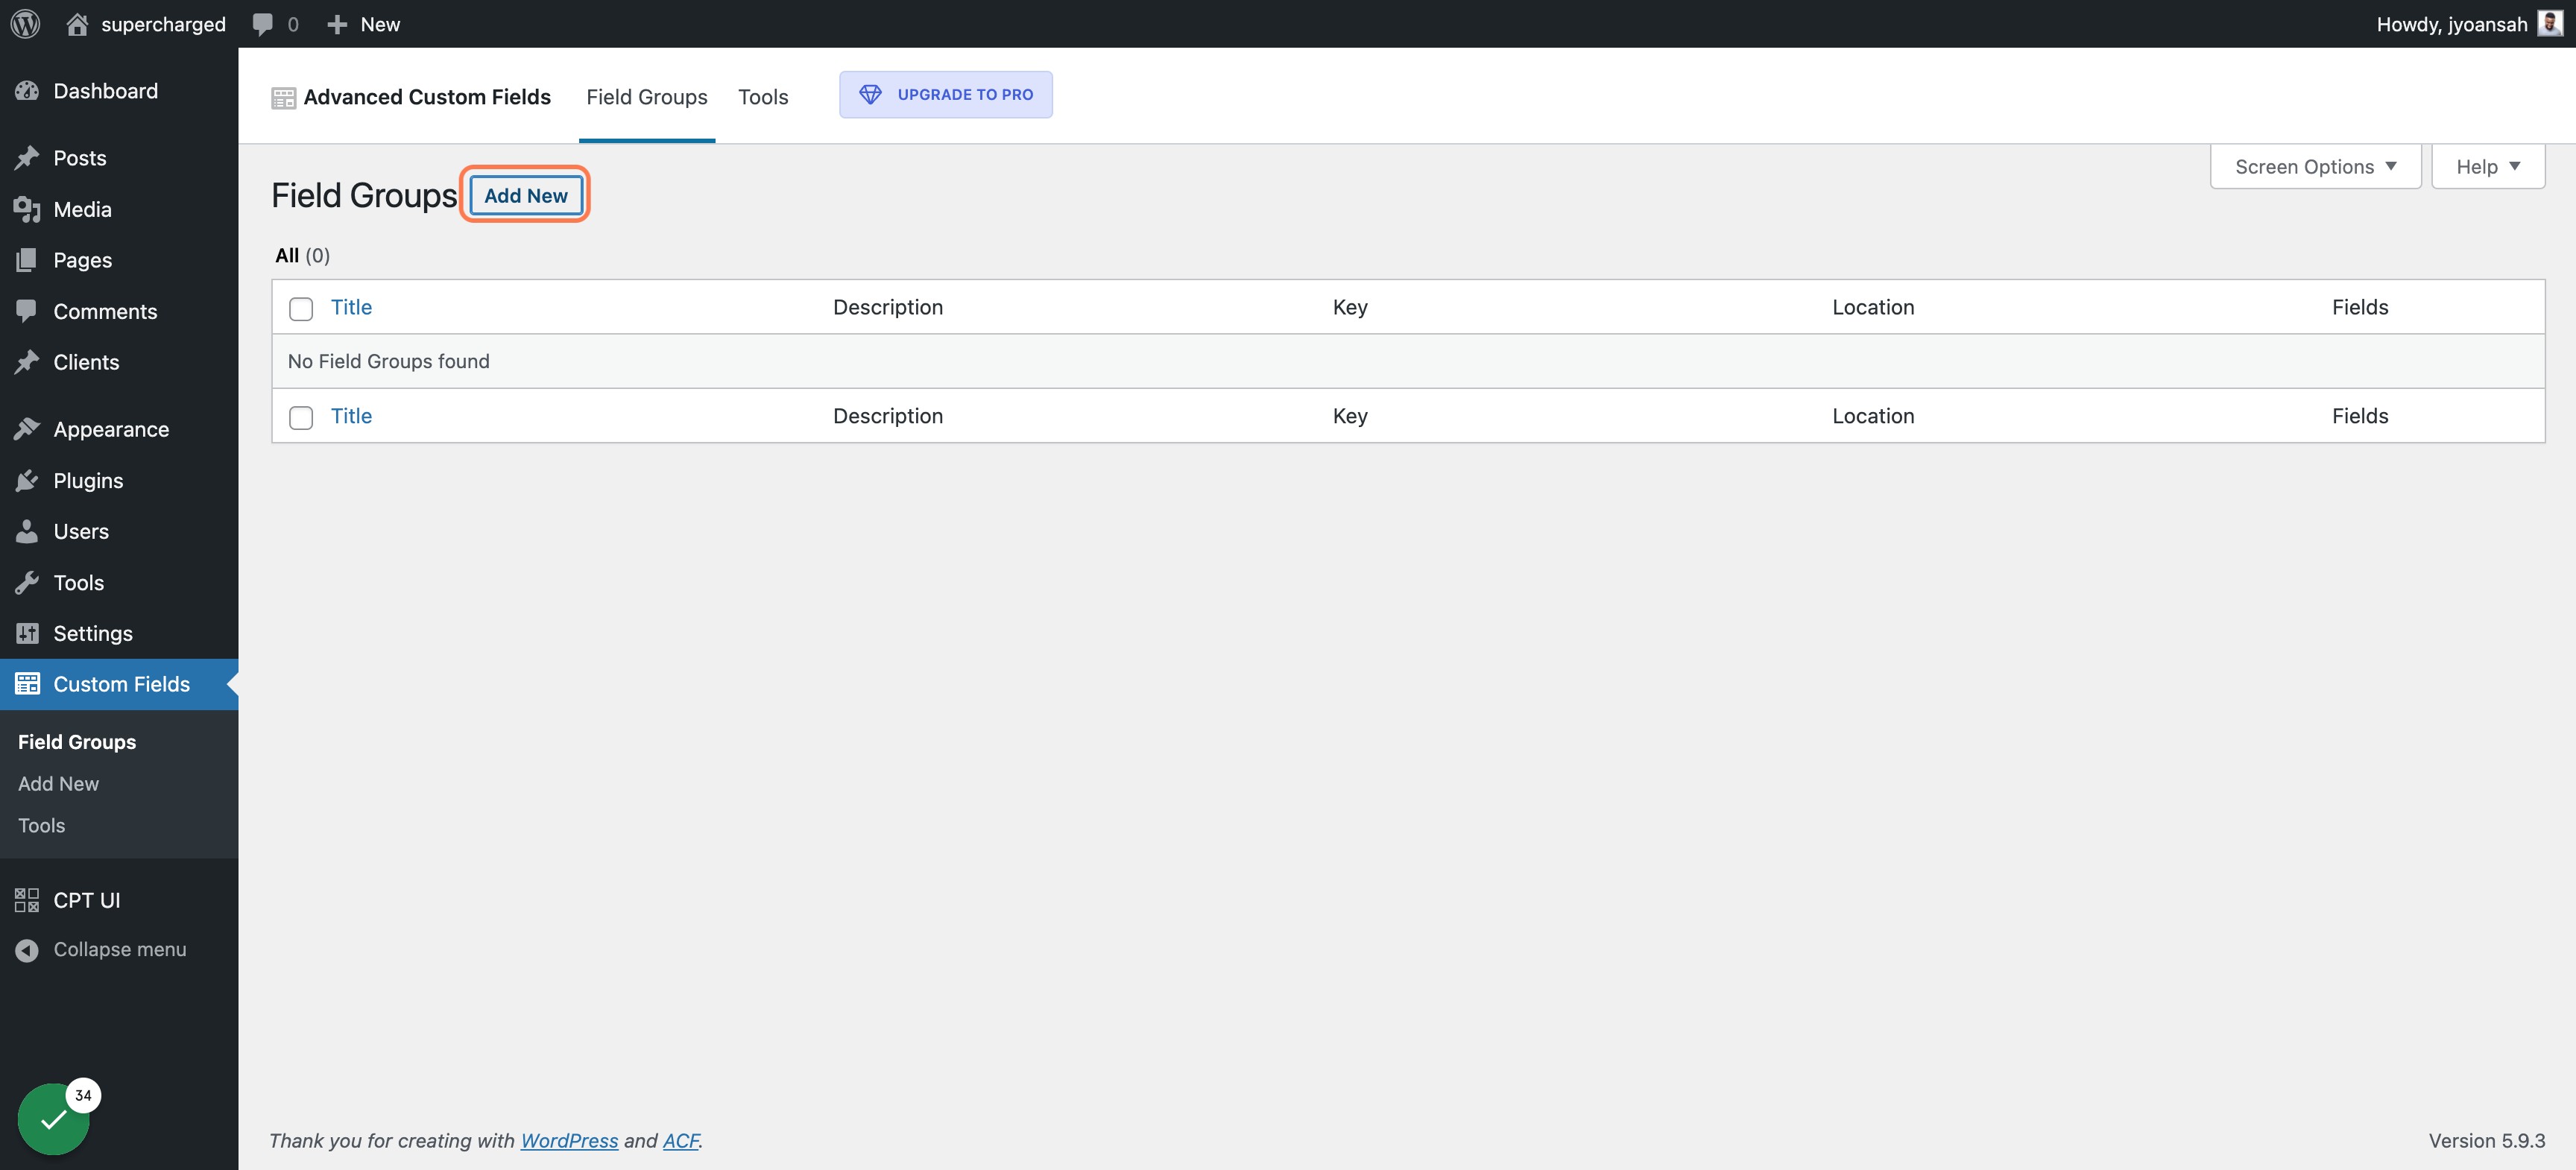2576x1170 pixels.
Task: Click the Advanced Custom Fields logo icon
Action: [x=284, y=98]
